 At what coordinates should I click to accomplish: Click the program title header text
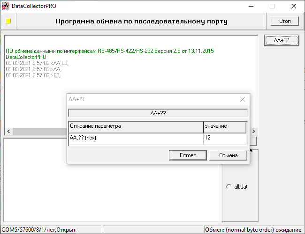[x=141, y=21]
